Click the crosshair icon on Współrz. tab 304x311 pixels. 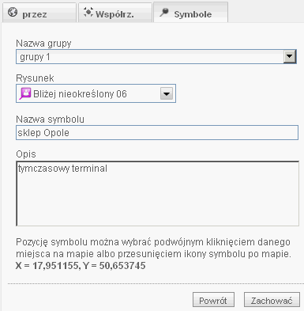pos(88,13)
